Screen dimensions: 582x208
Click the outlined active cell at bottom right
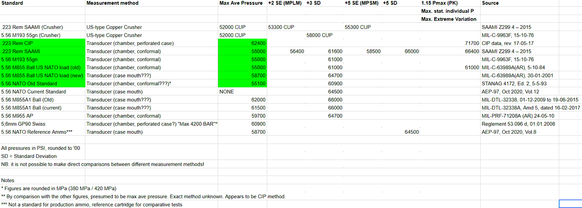[570, 204]
